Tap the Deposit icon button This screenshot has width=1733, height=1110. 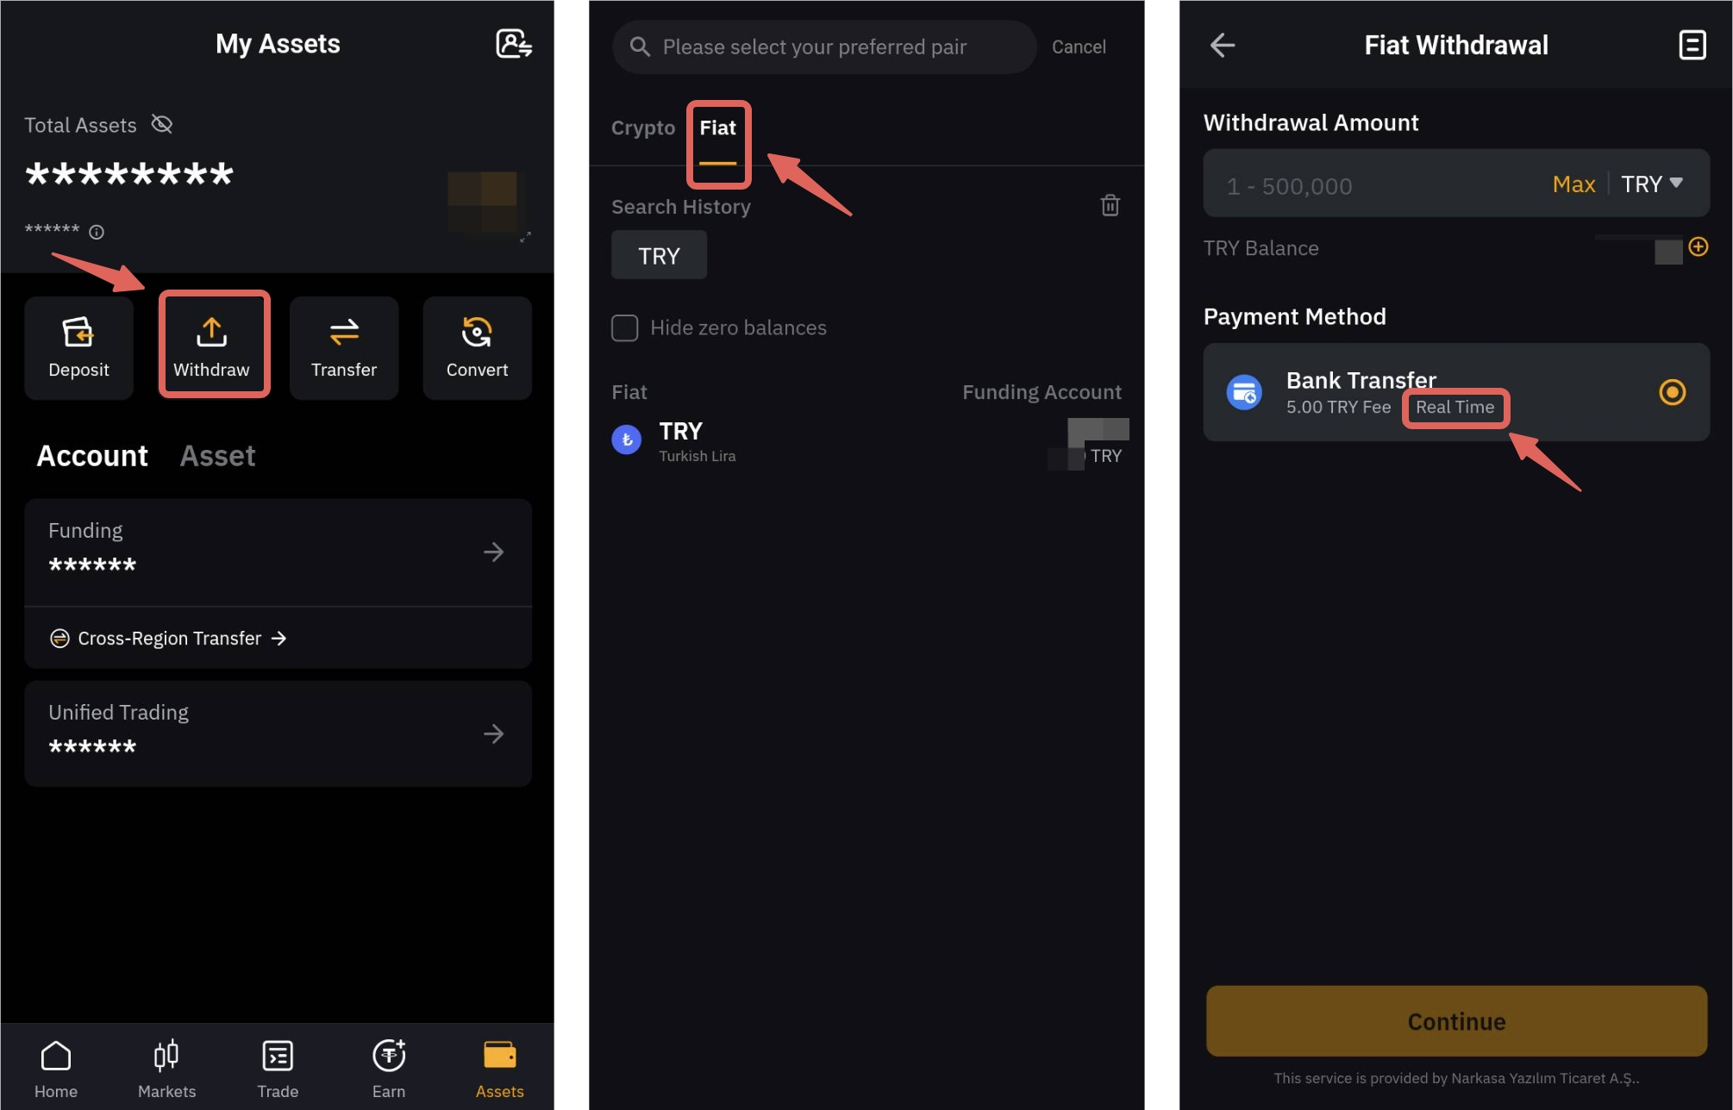[78, 346]
